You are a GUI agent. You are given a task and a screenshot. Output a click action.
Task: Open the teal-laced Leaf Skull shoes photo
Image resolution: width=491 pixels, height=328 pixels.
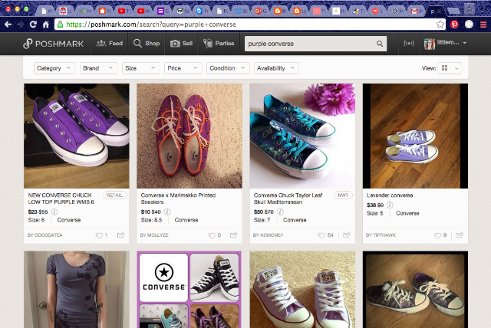pyautogui.click(x=302, y=136)
